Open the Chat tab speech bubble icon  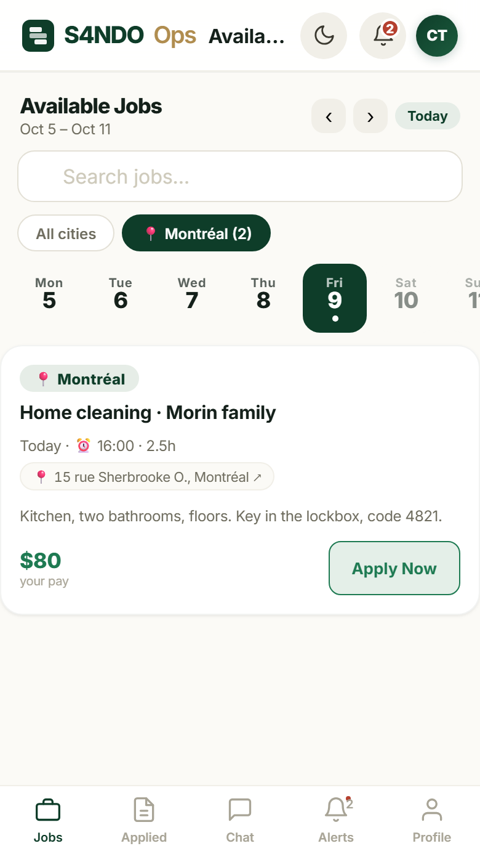[240, 810]
